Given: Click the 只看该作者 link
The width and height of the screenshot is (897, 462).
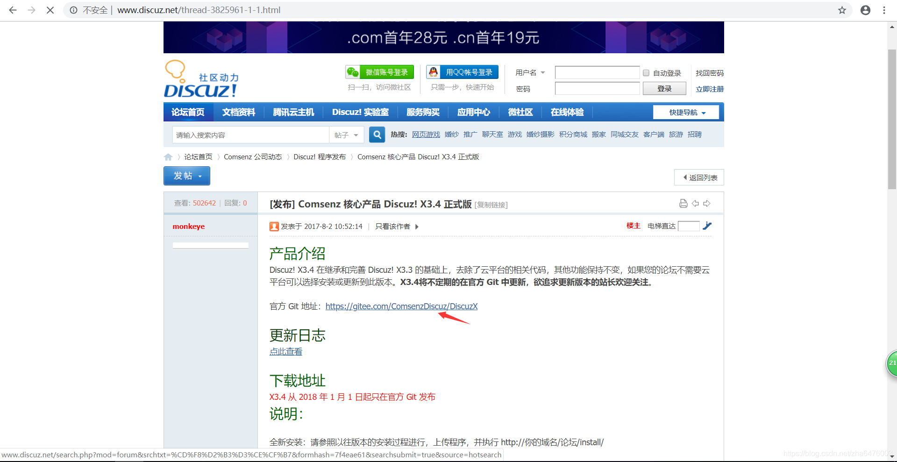Looking at the screenshot, I should tap(393, 227).
